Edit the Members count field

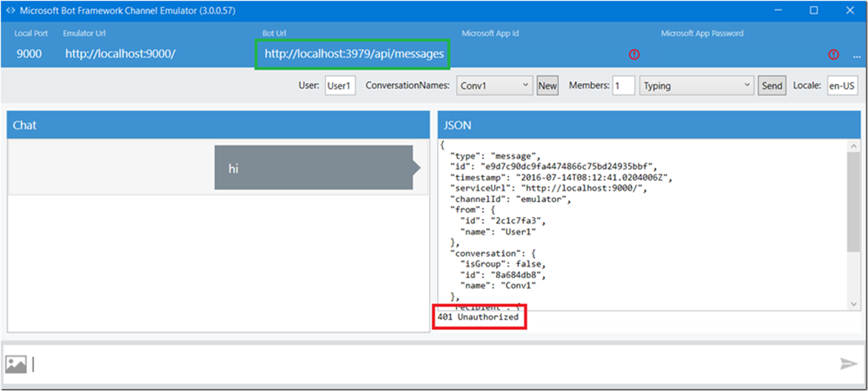click(x=623, y=86)
